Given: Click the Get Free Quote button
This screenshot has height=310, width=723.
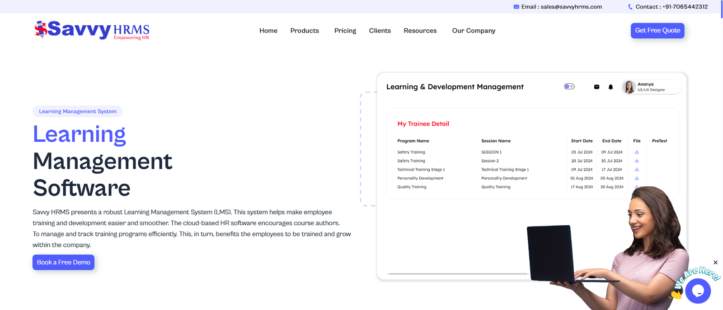Looking at the screenshot, I should [x=657, y=30].
